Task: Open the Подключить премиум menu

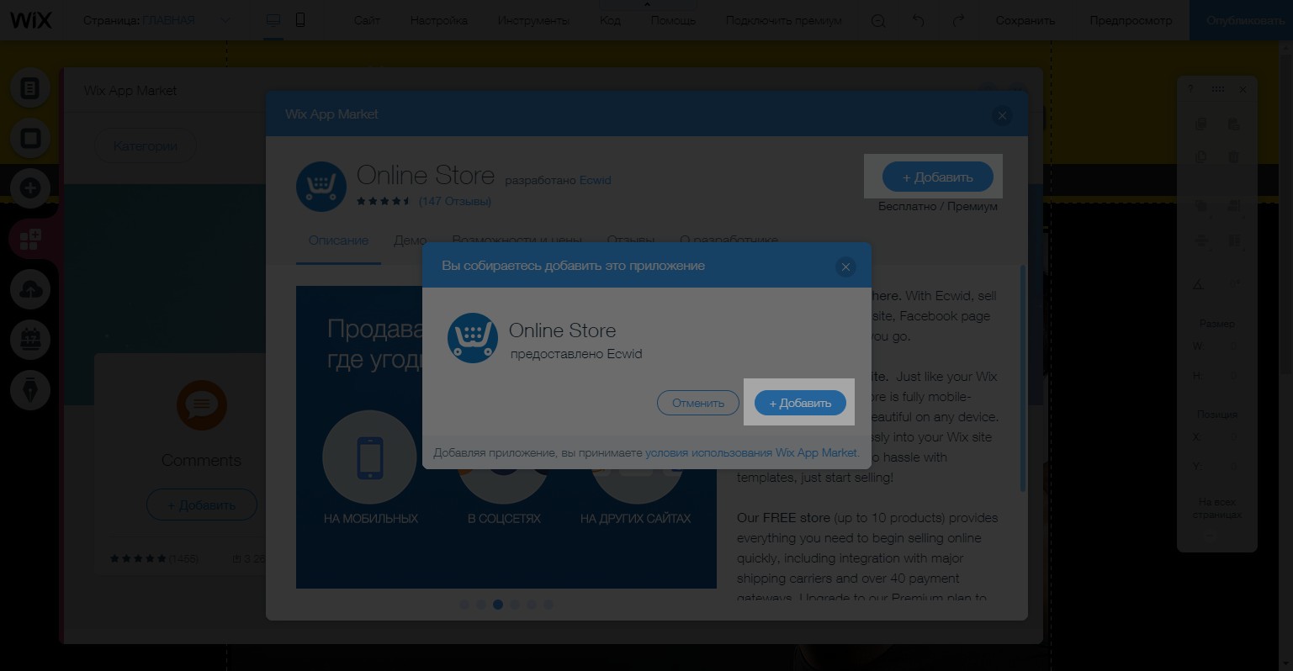Action: point(783,20)
